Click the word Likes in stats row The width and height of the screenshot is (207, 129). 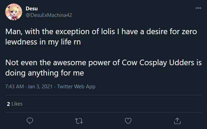[17, 104]
